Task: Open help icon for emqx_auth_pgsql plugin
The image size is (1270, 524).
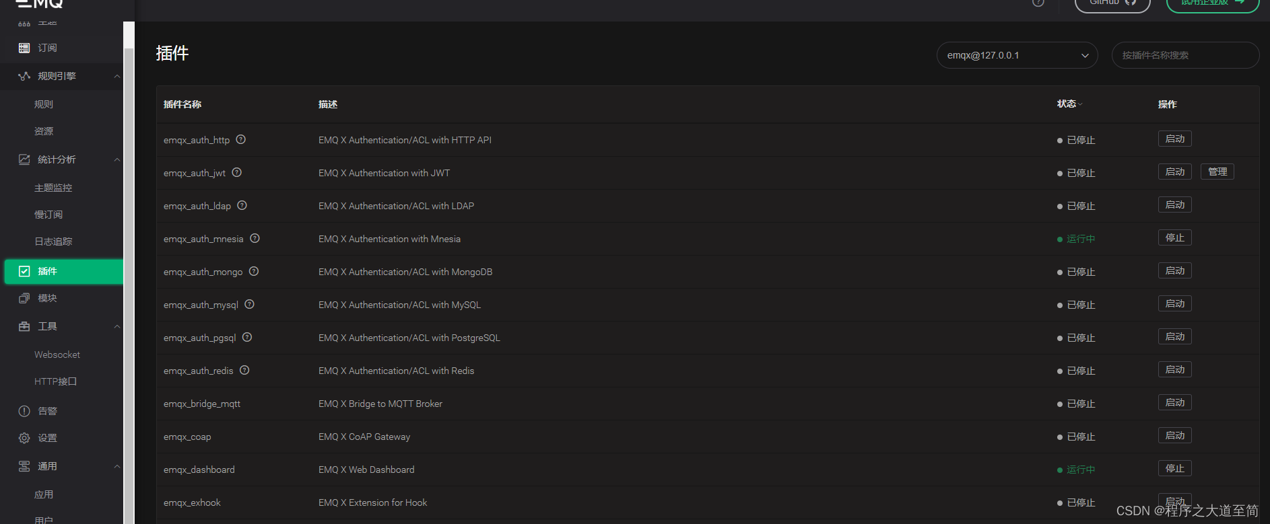Action: pos(247,337)
